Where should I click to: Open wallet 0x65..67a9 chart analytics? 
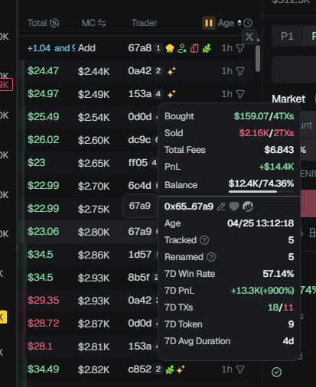click(248, 207)
